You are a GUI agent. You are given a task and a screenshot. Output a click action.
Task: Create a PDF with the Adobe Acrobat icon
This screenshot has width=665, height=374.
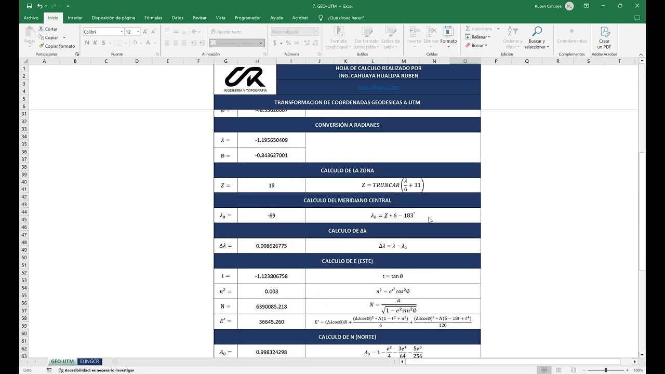pyautogui.click(x=604, y=37)
